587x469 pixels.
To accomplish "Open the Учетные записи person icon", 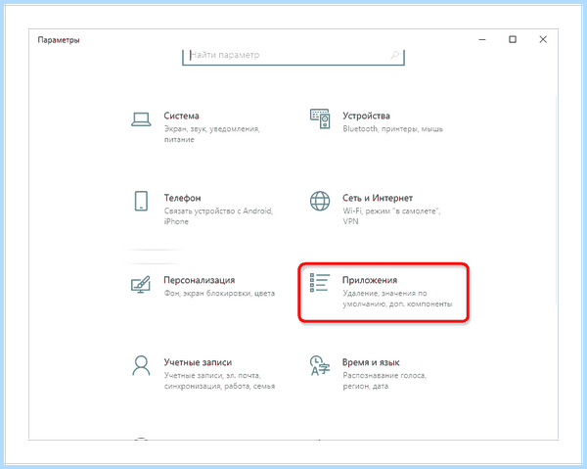I will click(x=141, y=365).
